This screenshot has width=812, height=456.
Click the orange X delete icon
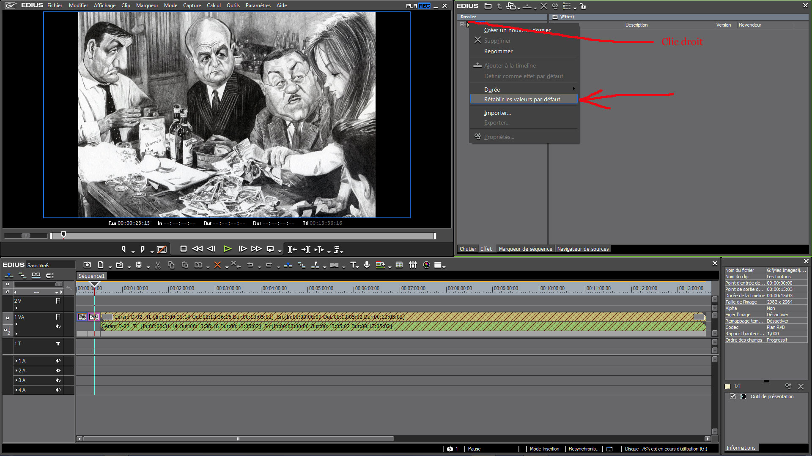(x=217, y=265)
